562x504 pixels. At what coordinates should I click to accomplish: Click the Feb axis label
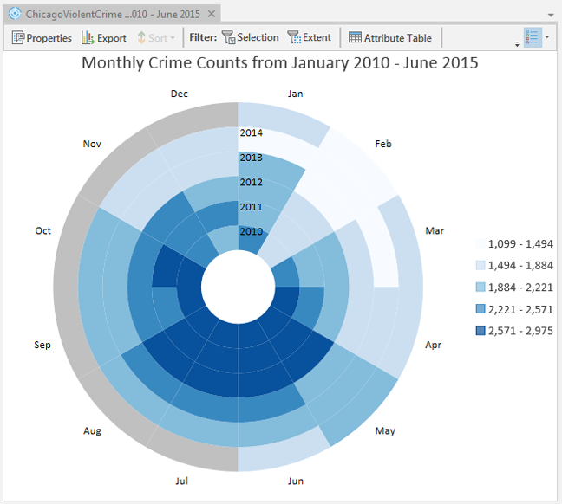click(x=382, y=144)
